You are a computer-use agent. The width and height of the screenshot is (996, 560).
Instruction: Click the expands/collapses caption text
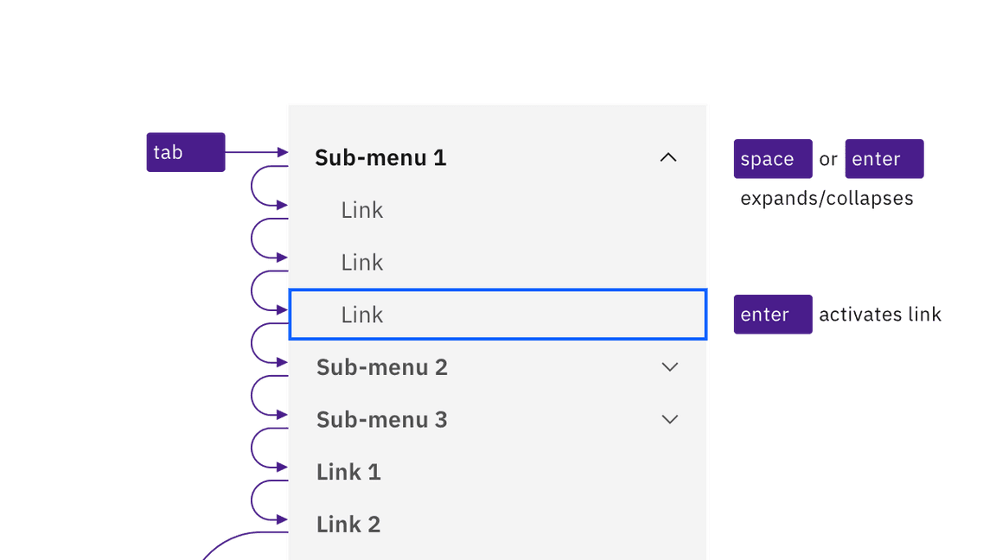click(827, 199)
